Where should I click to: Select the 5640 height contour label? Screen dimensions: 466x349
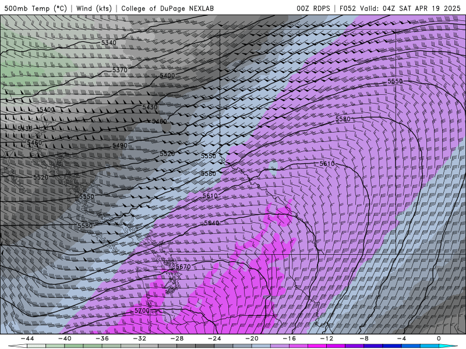click(x=211, y=223)
